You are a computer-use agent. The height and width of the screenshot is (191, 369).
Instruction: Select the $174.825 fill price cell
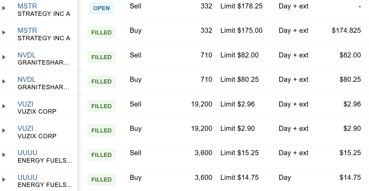(346, 31)
